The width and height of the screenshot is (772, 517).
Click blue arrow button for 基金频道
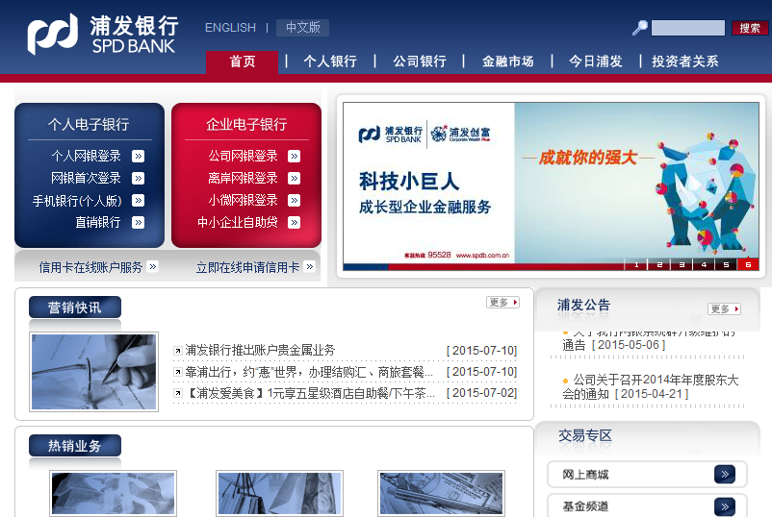pyautogui.click(x=725, y=506)
